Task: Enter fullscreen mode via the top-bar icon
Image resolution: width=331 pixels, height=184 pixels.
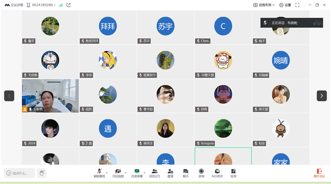Action: coord(298,5)
